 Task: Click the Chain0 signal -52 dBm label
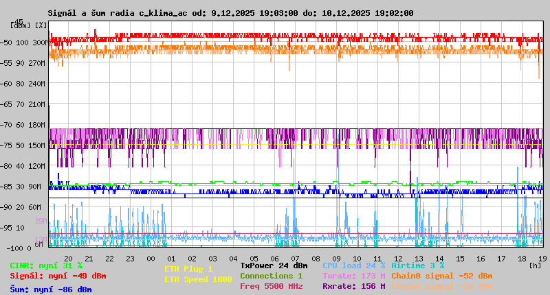tap(441, 276)
